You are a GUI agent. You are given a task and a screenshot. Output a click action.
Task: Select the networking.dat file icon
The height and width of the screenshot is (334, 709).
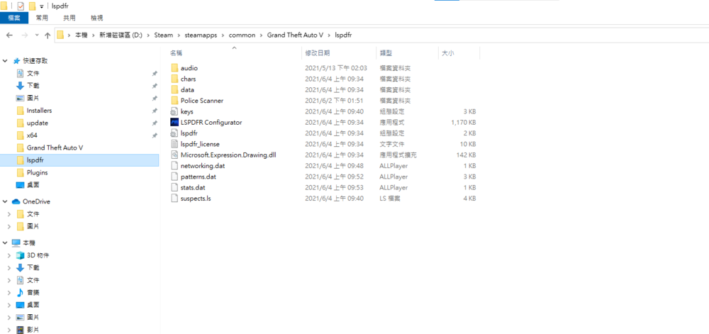pyautogui.click(x=175, y=166)
